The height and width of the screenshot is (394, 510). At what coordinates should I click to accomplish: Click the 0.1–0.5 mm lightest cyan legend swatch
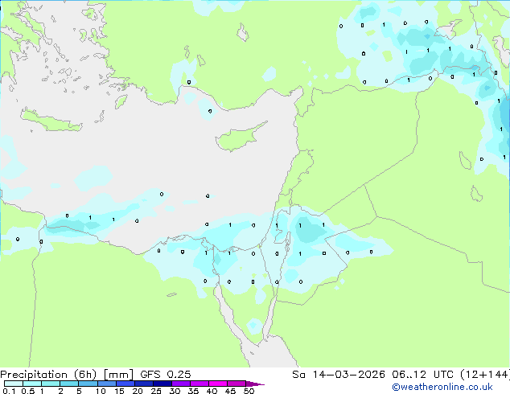pyautogui.click(x=14, y=384)
